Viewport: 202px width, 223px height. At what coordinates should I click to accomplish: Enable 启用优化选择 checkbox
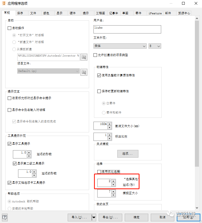(x=99, y=172)
